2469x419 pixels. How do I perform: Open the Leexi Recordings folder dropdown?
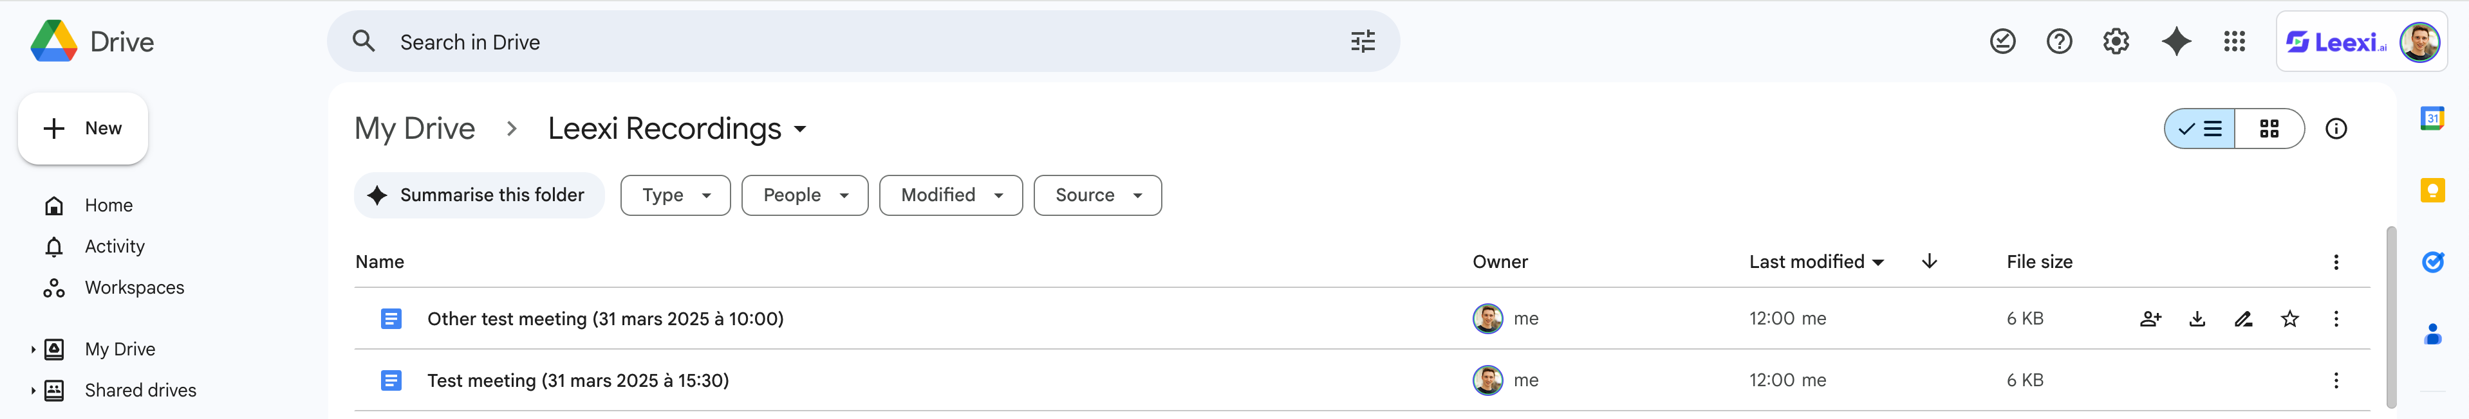coord(800,129)
